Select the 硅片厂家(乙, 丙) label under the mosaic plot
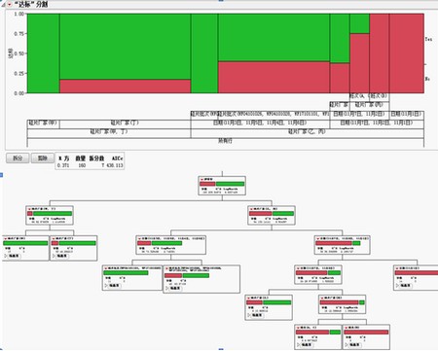 coord(308,131)
